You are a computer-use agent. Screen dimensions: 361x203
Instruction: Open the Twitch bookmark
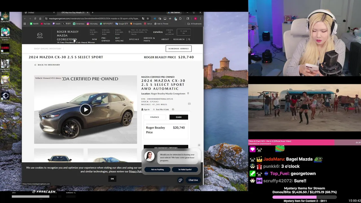(56, 24)
